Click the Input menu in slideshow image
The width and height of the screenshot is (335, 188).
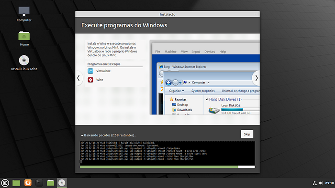click(x=196, y=52)
